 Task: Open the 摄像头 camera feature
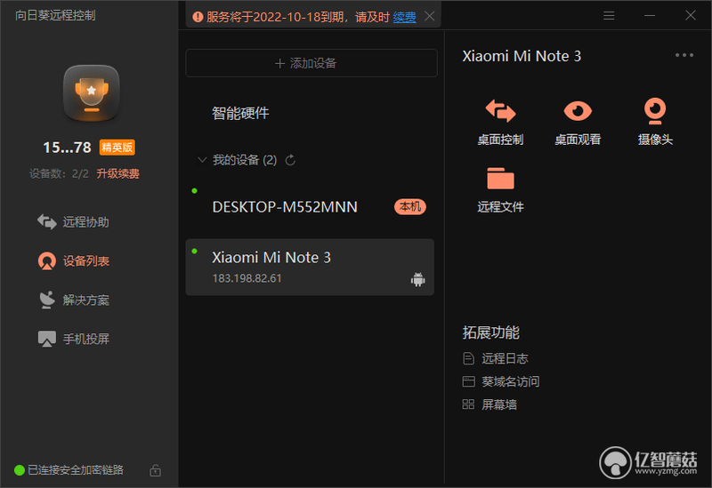[x=655, y=122]
